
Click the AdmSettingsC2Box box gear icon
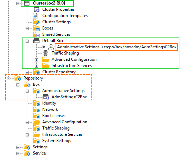tap(46, 97)
